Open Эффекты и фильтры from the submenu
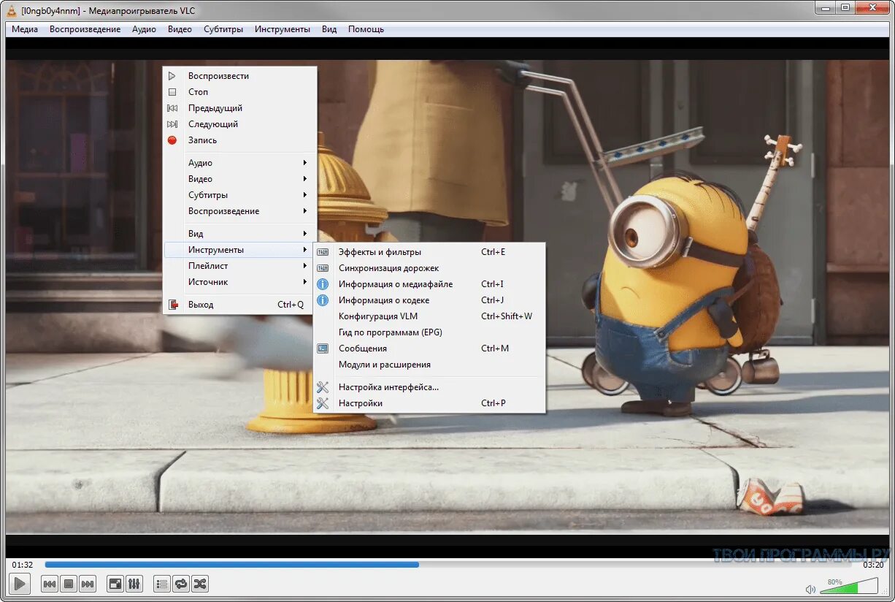Image resolution: width=895 pixels, height=602 pixels. pyautogui.click(x=380, y=252)
